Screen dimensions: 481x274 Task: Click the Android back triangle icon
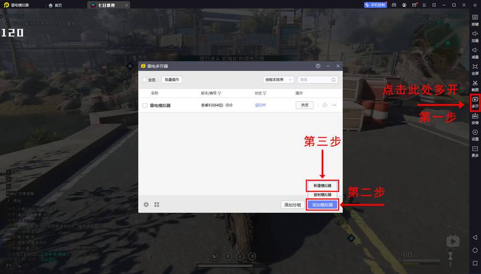(475, 237)
